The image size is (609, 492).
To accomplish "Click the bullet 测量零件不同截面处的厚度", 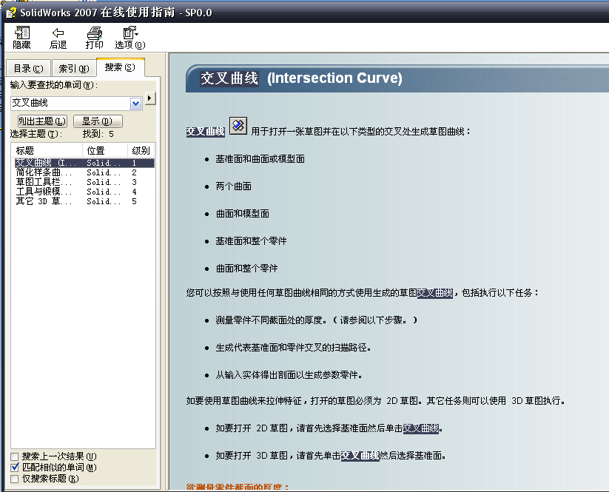I will (317, 320).
